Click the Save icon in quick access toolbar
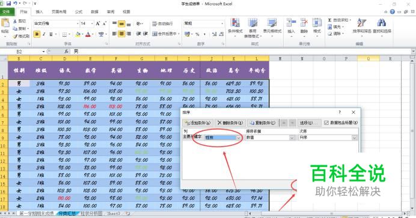This screenshot has height=218, width=416. click(x=8, y=4)
